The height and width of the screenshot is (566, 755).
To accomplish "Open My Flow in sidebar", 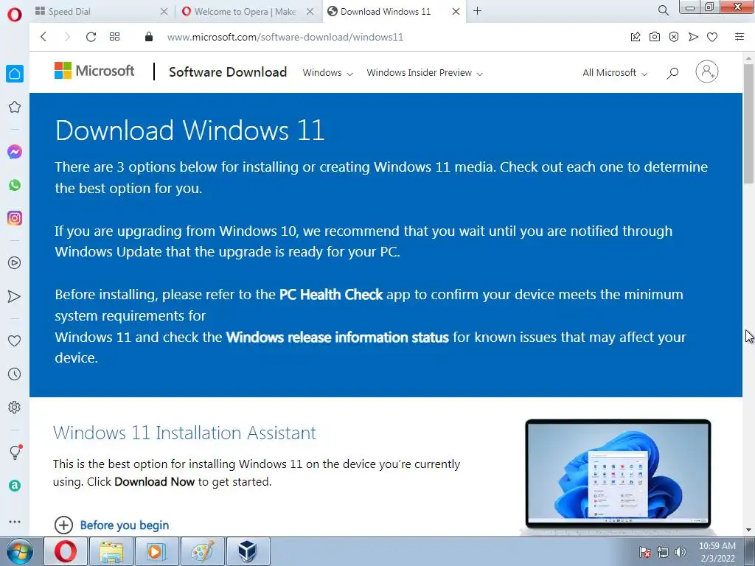I will tap(15, 296).
